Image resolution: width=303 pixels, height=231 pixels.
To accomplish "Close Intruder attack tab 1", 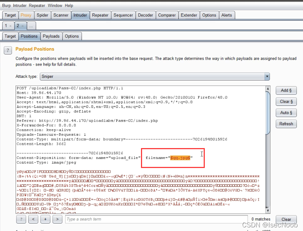I will (x=11, y=26).
